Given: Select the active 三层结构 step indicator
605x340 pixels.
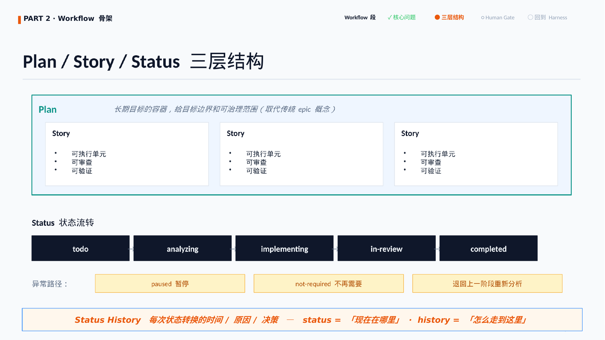Looking at the screenshot, I should click(x=449, y=18).
